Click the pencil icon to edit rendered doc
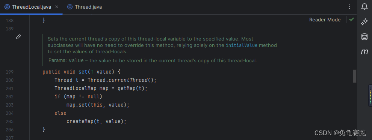This screenshot has width=372, height=140. pyautogui.click(x=18, y=37)
